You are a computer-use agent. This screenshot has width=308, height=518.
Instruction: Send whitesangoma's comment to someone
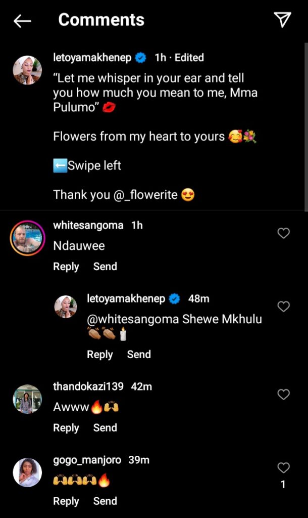point(105,267)
